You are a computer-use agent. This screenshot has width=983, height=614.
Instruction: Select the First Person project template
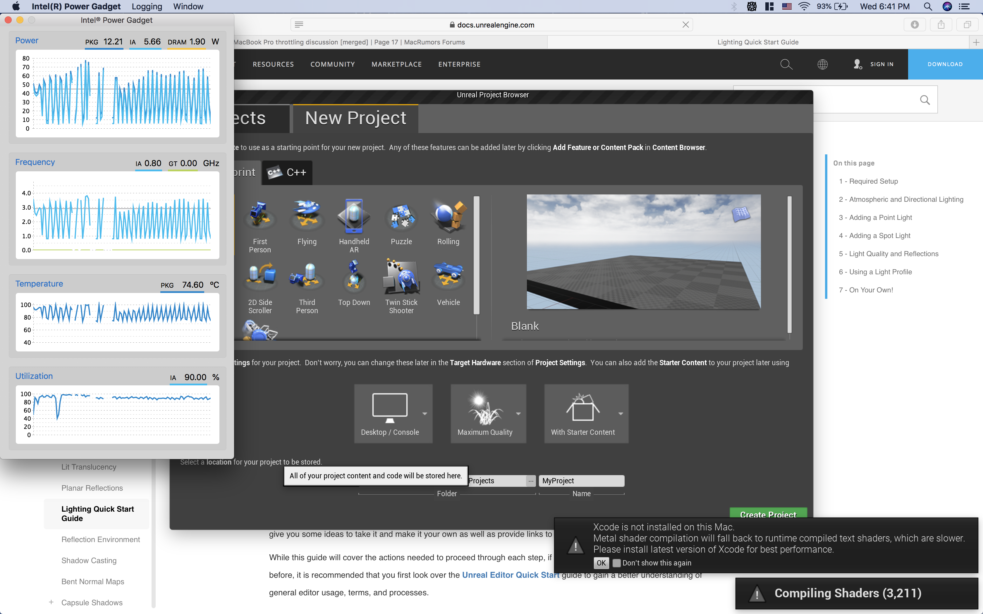[x=260, y=226]
